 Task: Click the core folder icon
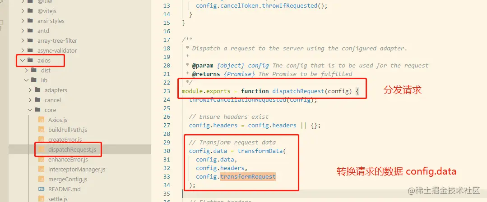click(x=37, y=110)
